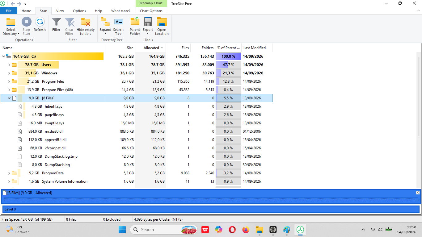This screenshot has height=237, width=422.
Task: Expand the Program Files (x86) folder
Action: [x=9, y=90]
